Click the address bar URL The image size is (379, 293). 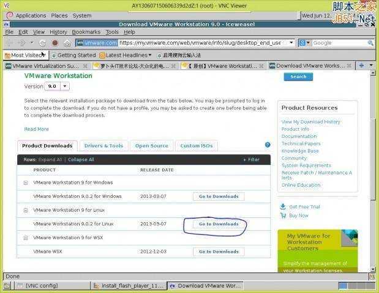[x=200, y=43]
